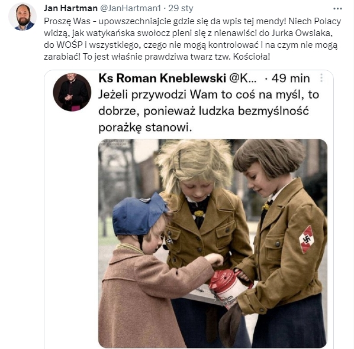The height and width of the screenshot is (349, 354).
Task: Click Ks Roman Kneblewski's round profile picture
Action: tap(72, 92)
